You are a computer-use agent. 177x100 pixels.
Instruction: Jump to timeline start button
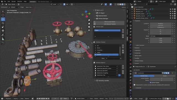pos(37,99)
